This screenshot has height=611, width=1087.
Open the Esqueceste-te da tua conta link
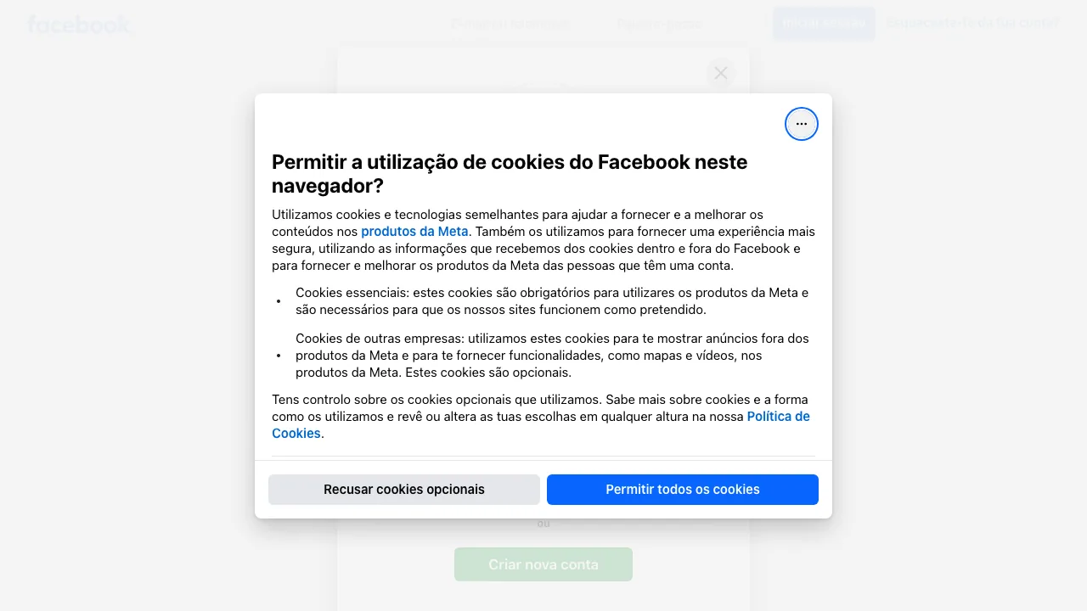[972, 23]
